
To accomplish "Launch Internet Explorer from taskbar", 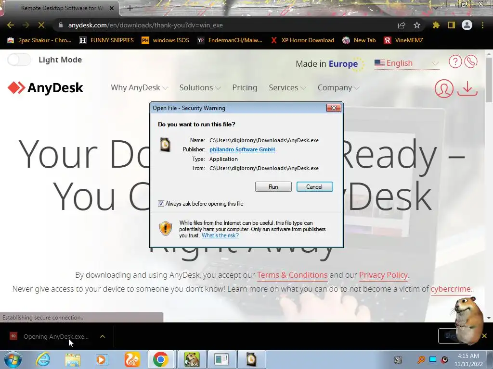I will [43, 359].
